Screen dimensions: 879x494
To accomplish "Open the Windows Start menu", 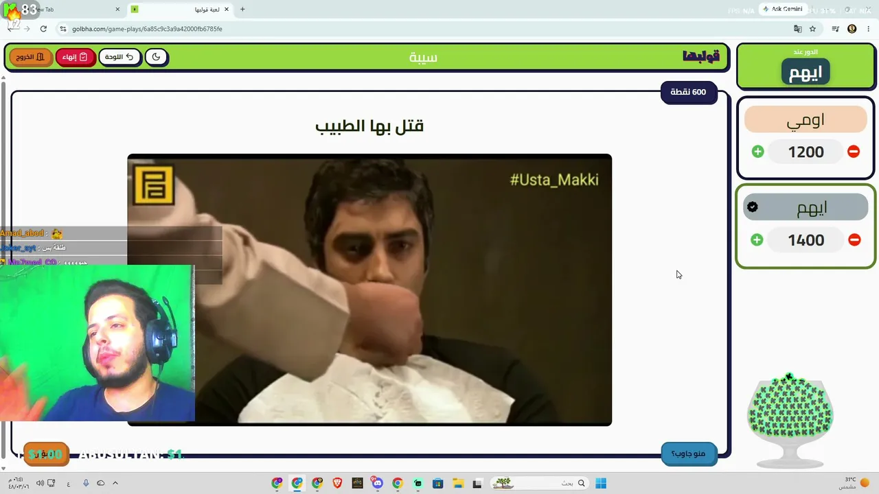I will point(601,483).
